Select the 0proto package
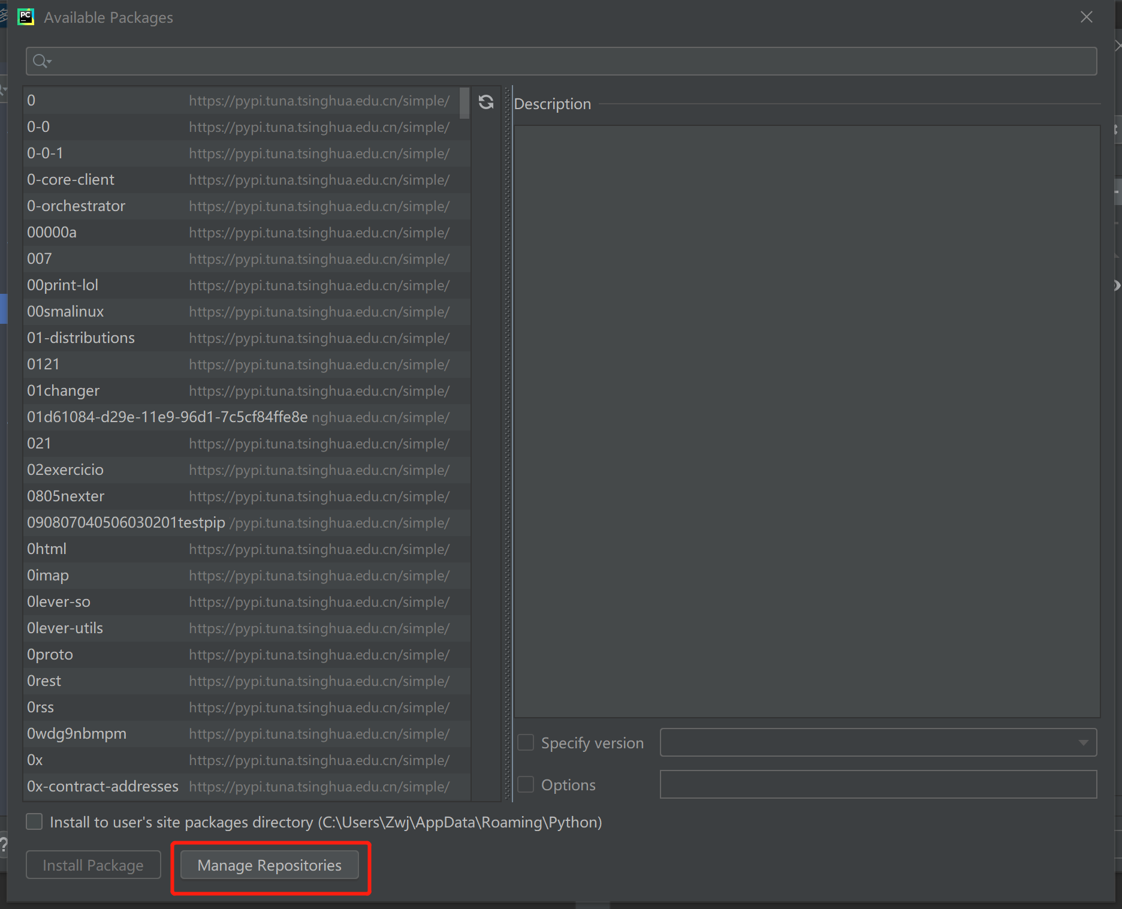This screenshot has width=1122, height=909. 247,655
